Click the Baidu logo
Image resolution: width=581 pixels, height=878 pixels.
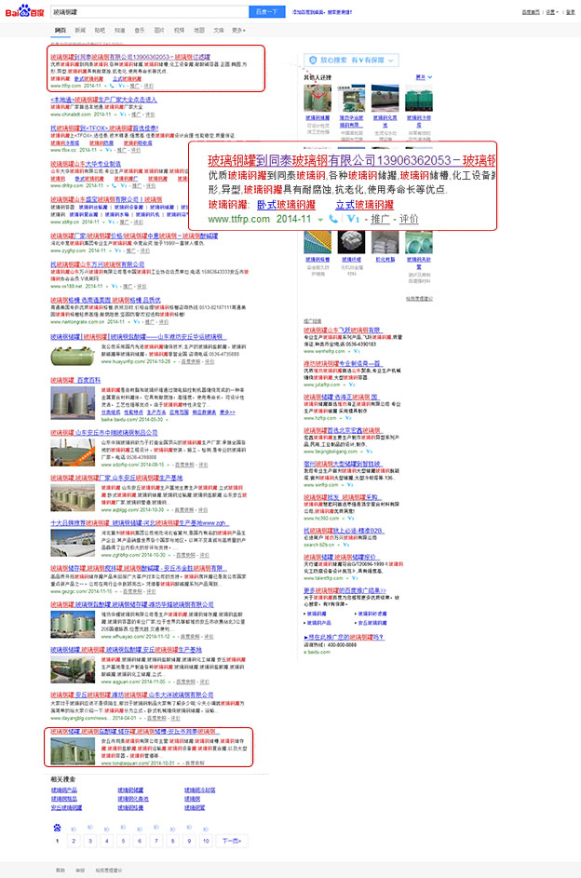click(x=24, y=10)
